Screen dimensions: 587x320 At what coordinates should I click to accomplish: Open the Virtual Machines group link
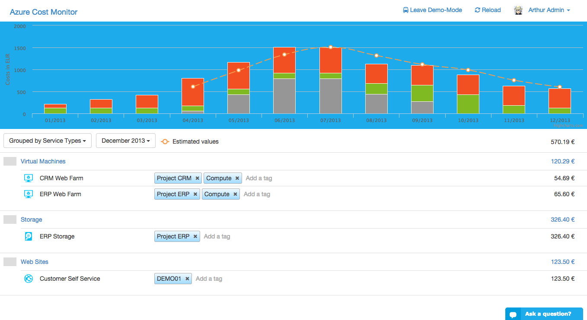pyautogui.click(x=43, y=161)
